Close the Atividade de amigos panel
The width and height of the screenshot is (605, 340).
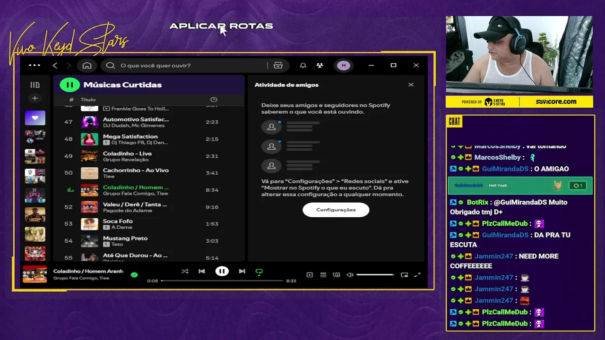[x=411, y=85]
